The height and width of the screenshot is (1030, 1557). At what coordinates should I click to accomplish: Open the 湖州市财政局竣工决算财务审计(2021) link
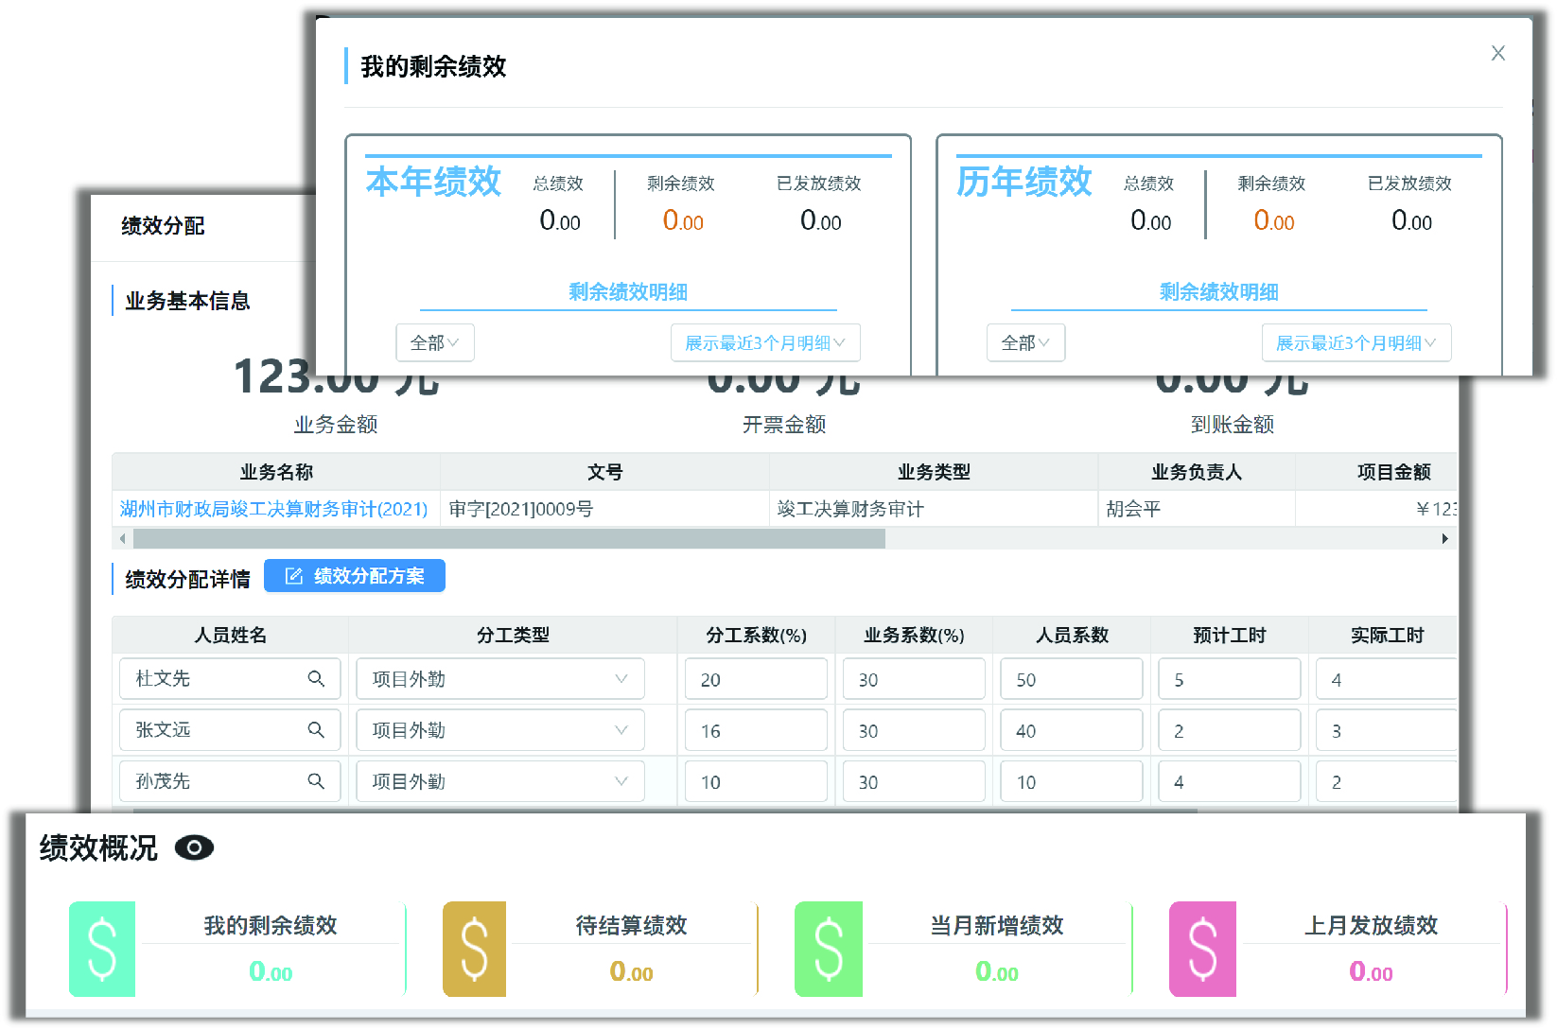tap(274, 510)
